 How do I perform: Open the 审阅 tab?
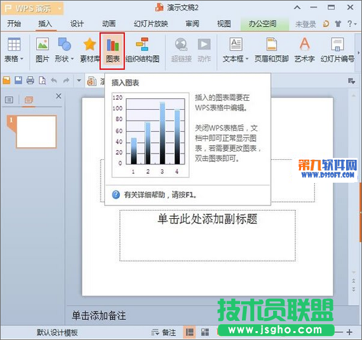click(x=192, y=23)
